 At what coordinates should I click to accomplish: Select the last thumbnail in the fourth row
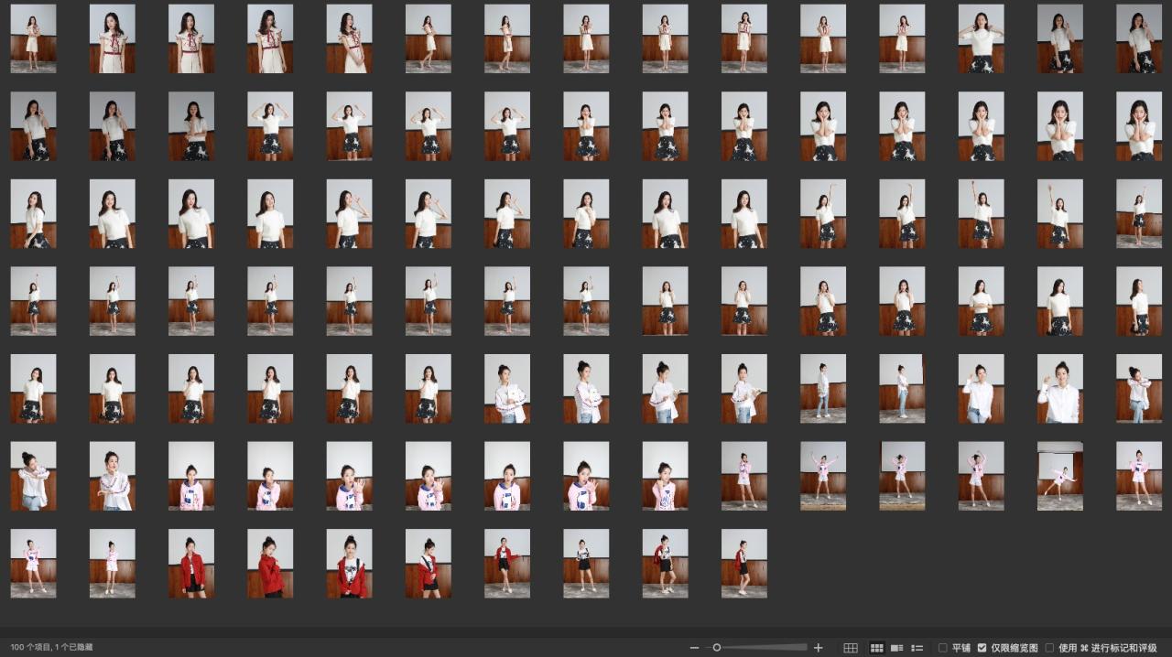[1139, 301]
